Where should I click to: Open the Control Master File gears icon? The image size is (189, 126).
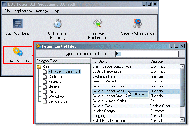18,52
